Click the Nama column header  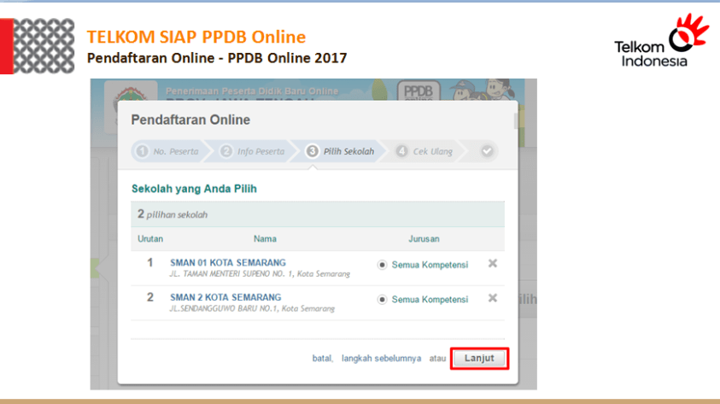(x=265, y=239)
